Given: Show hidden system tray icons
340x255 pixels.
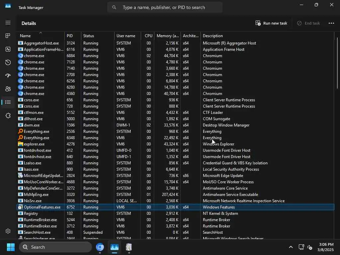Looking at the screenshot, I should [x=291, y=247].
